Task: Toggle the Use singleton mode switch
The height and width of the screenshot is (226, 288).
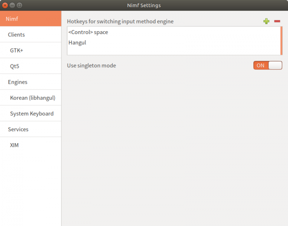Action: click(267, 66)
